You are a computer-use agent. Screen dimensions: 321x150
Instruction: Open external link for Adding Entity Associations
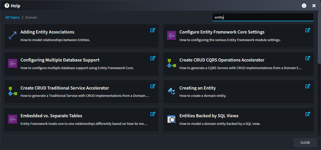pos(153,30)
